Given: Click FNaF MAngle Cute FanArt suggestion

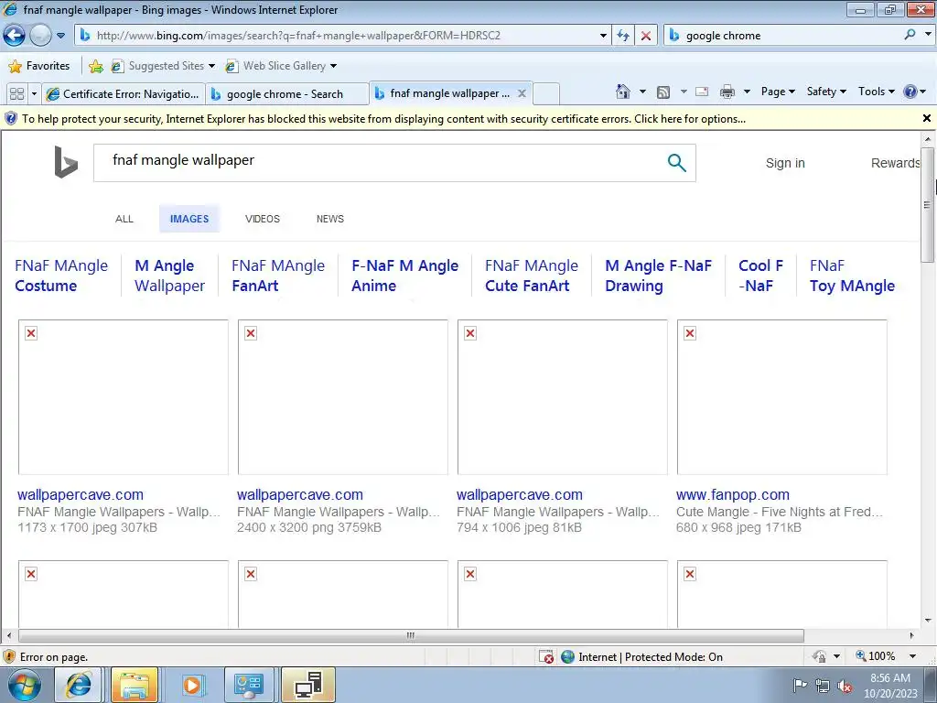Looking at the screenshot, I should point(532,276).
